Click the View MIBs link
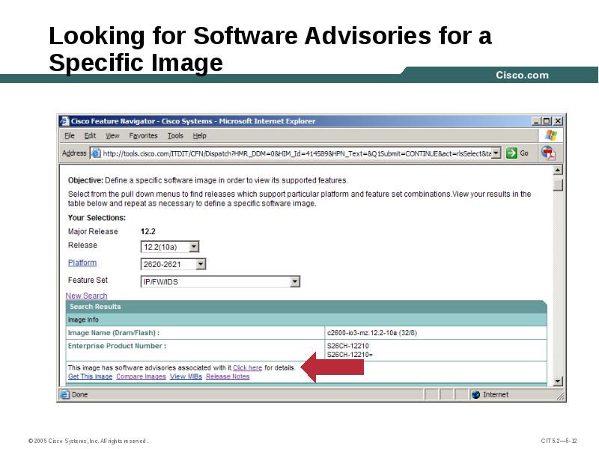This screenshot has height=449, width=599. [186, 376]
